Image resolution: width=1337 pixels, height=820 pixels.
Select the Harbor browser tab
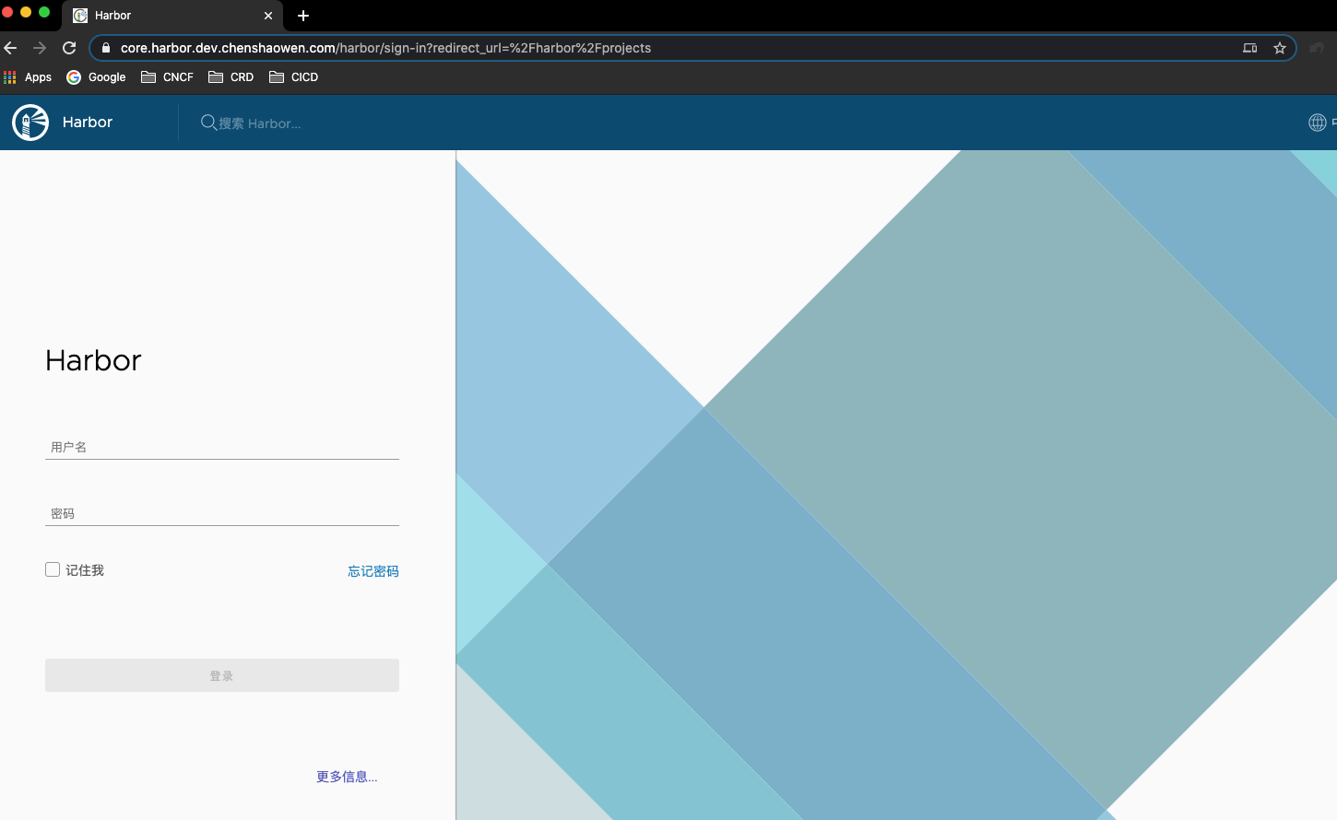pyautogui.click(x=172, y=16)
